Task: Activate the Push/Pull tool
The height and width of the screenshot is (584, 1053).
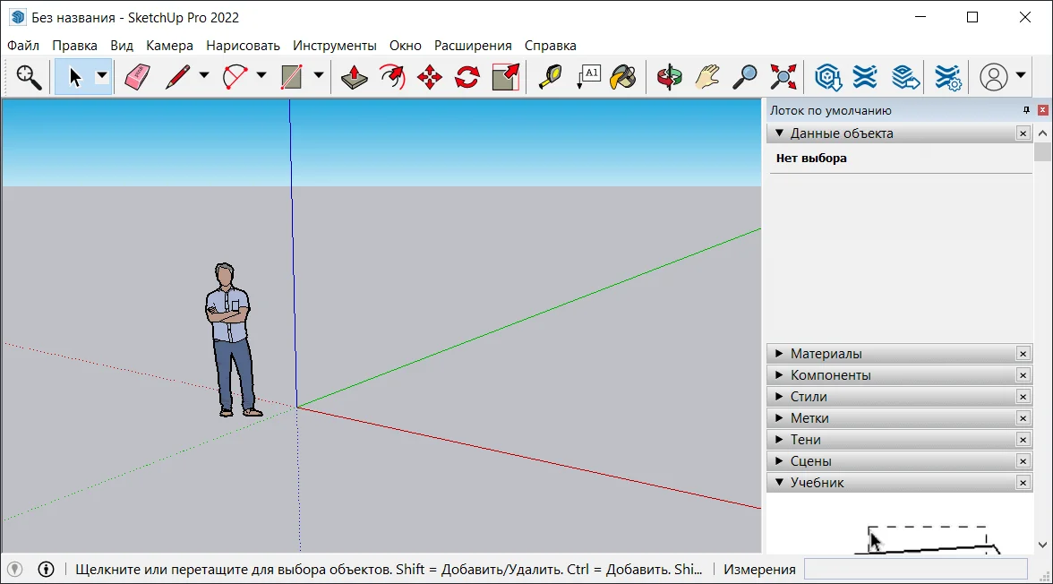Action: pos(354,77)
